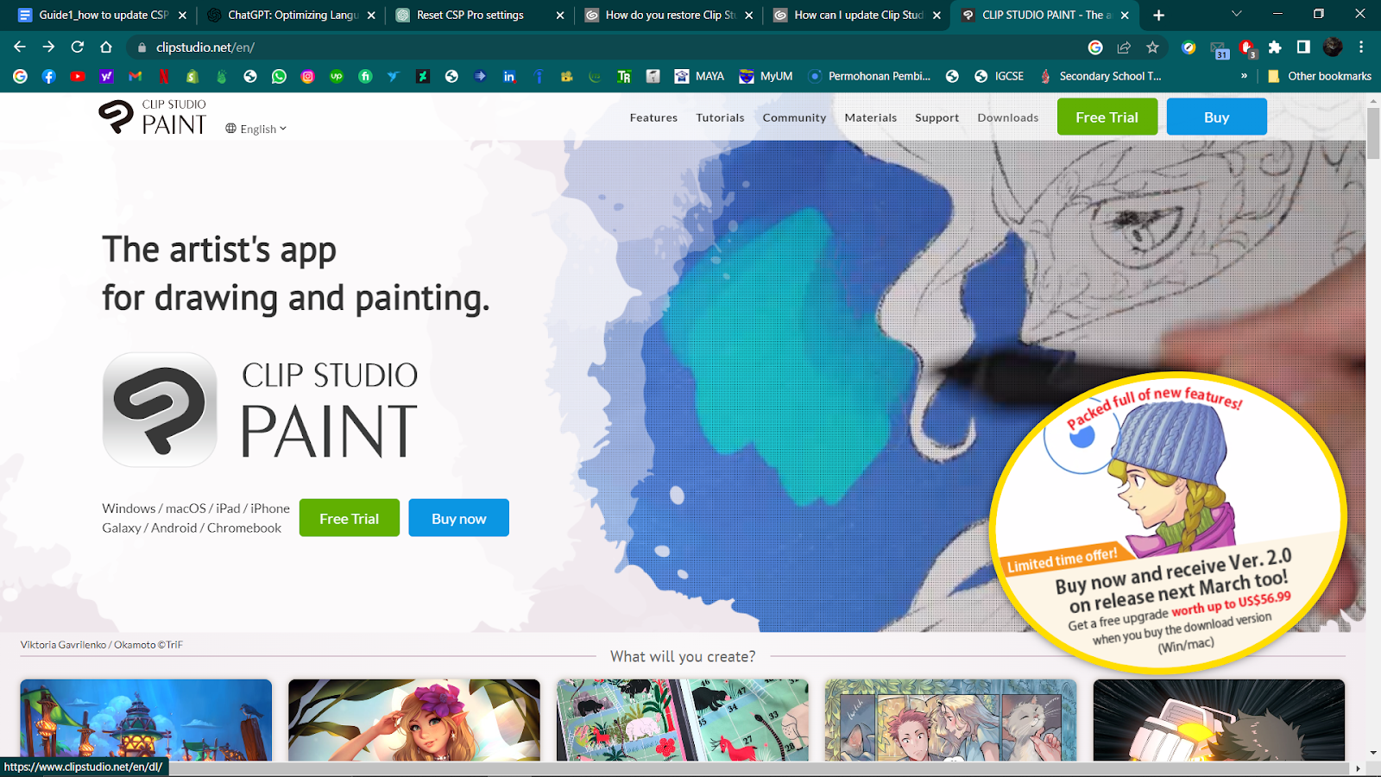
Task: Open the Shopify bookmark
Action: click(192, 76)
